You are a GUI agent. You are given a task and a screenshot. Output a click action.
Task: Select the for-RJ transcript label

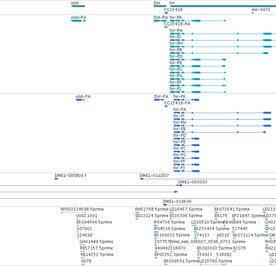175,89
